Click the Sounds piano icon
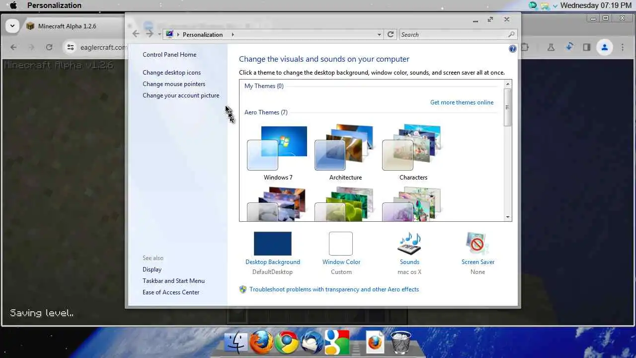 [409, 244]
